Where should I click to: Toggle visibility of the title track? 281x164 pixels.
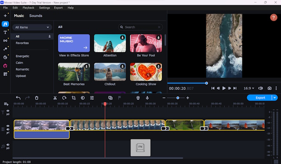coord(8,111)
